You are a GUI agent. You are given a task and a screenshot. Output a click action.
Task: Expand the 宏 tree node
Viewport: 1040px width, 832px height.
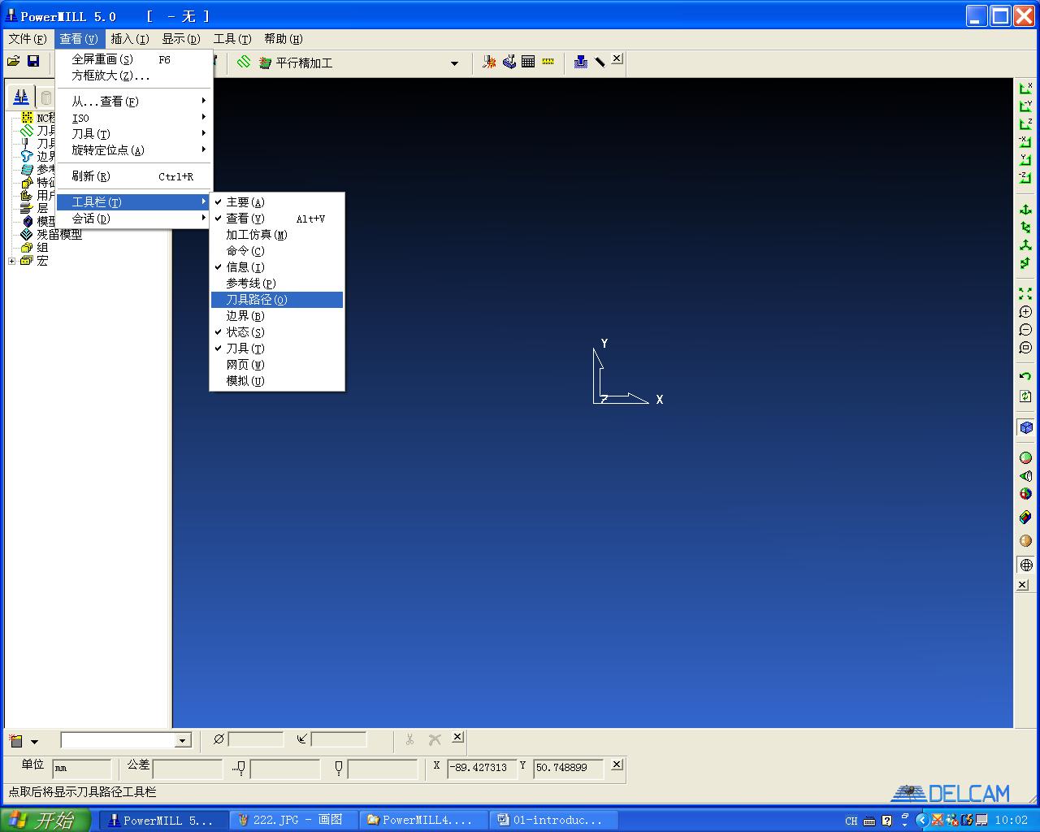(12, 261)
